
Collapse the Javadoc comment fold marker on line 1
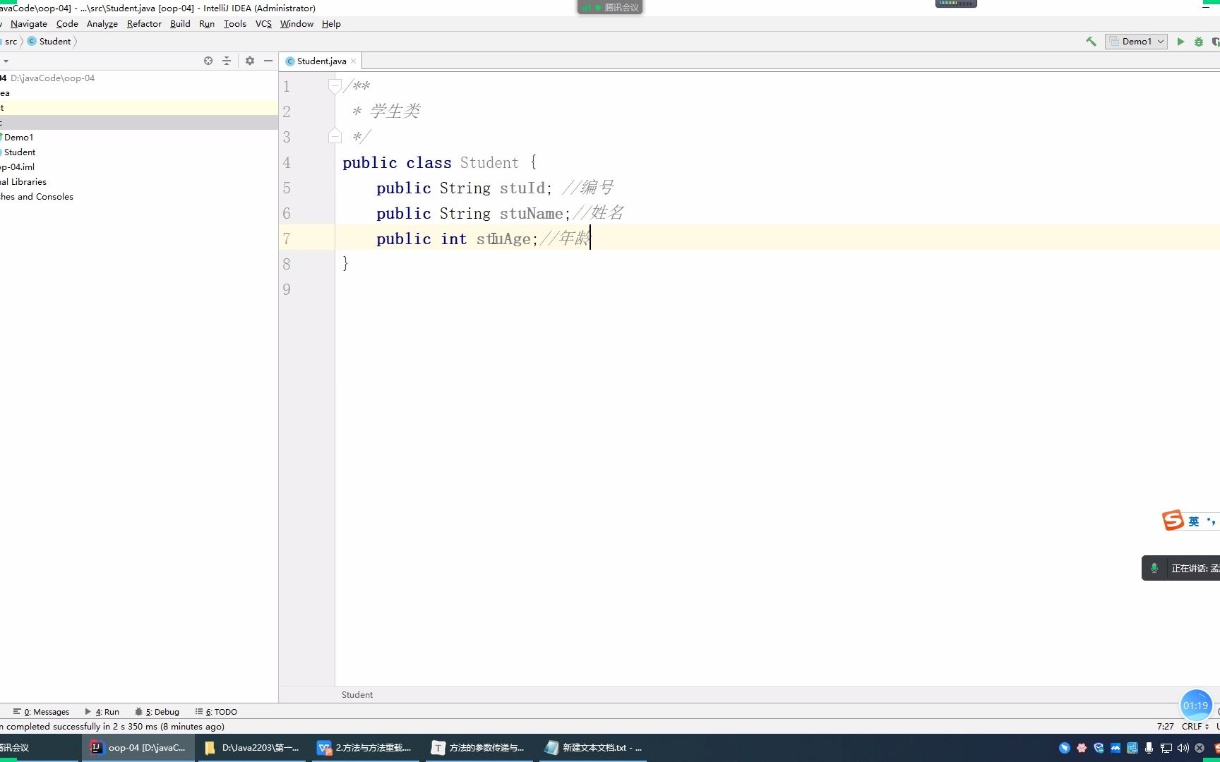pyautogui.click(x=335, y=87)
